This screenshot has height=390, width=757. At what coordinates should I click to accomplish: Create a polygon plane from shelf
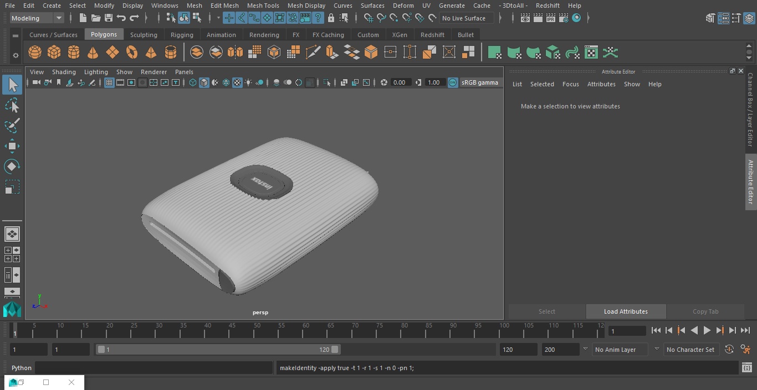pyautogui.click(x=112, y=53)
